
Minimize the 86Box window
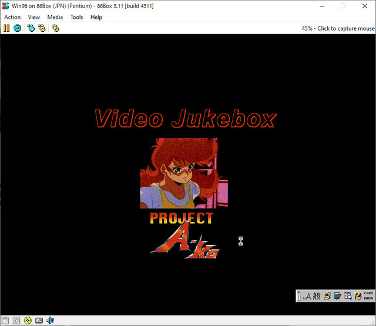pyautogui.click(x=322, y=6)
